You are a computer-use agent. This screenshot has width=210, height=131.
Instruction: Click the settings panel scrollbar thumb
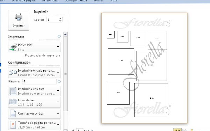pyautogui.click(x=65, y=74)
